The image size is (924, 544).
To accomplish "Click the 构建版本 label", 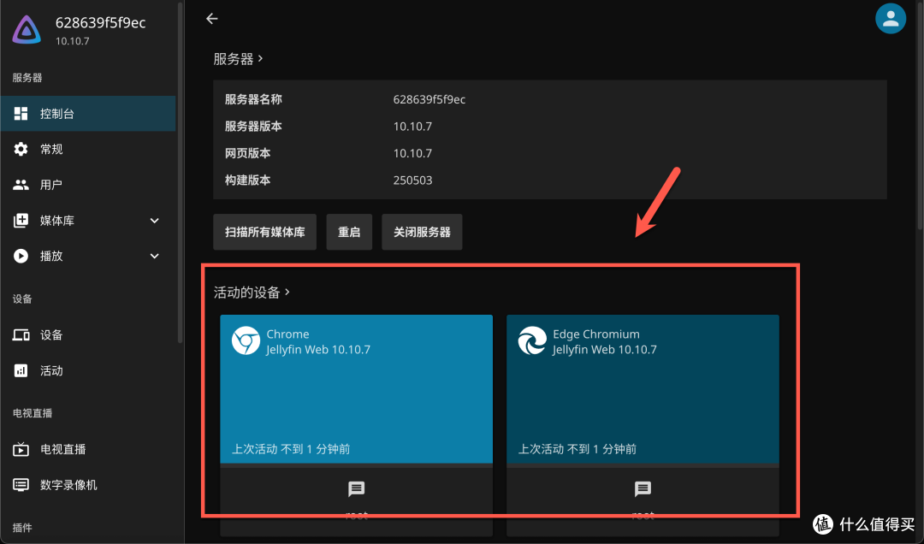I will coord(247,180).
